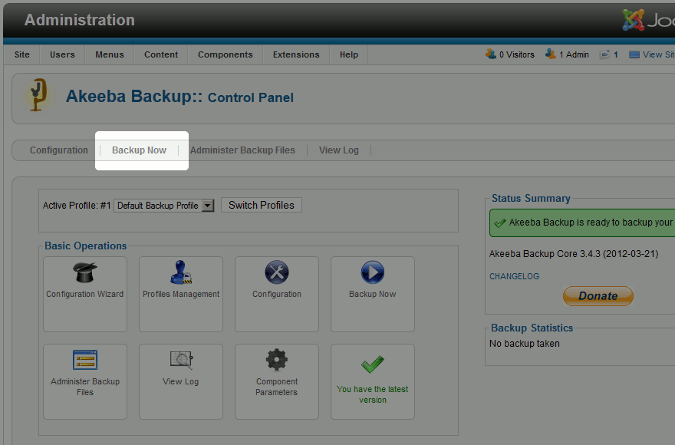Image resolution: width=675 pixels, height=445 pixels.
Task: Click the 'Basic Operations' heading
Action: click(86, 246)
